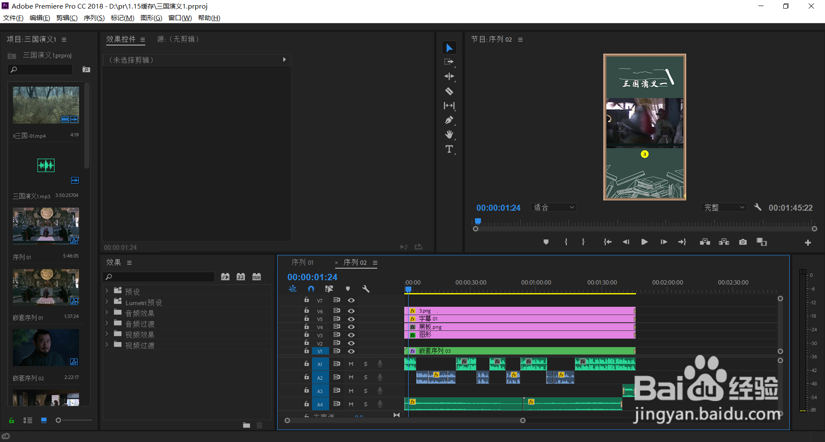This screenshot has height=442, width=825.
Task: Add a marker in the timeline
Action: point(348,289)
